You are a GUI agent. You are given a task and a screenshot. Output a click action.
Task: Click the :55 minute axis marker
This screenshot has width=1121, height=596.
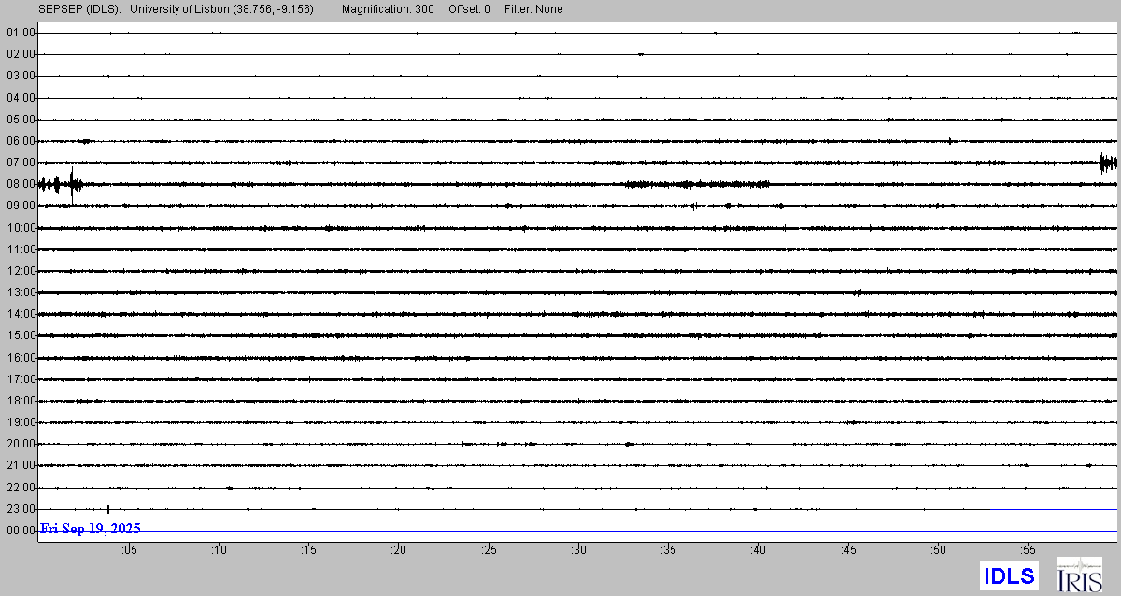tap(1028, 549)
